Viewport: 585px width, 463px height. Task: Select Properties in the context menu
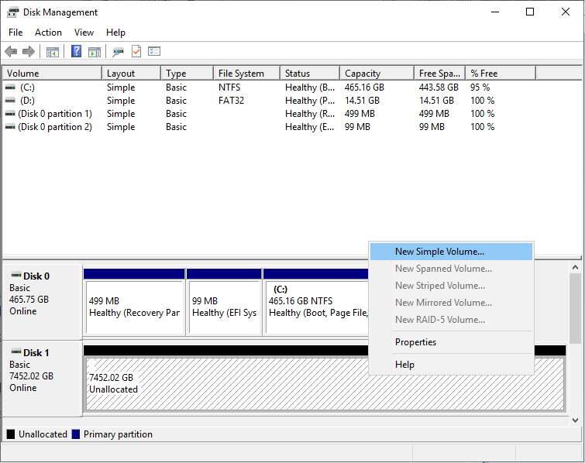(x=451, y=342)
